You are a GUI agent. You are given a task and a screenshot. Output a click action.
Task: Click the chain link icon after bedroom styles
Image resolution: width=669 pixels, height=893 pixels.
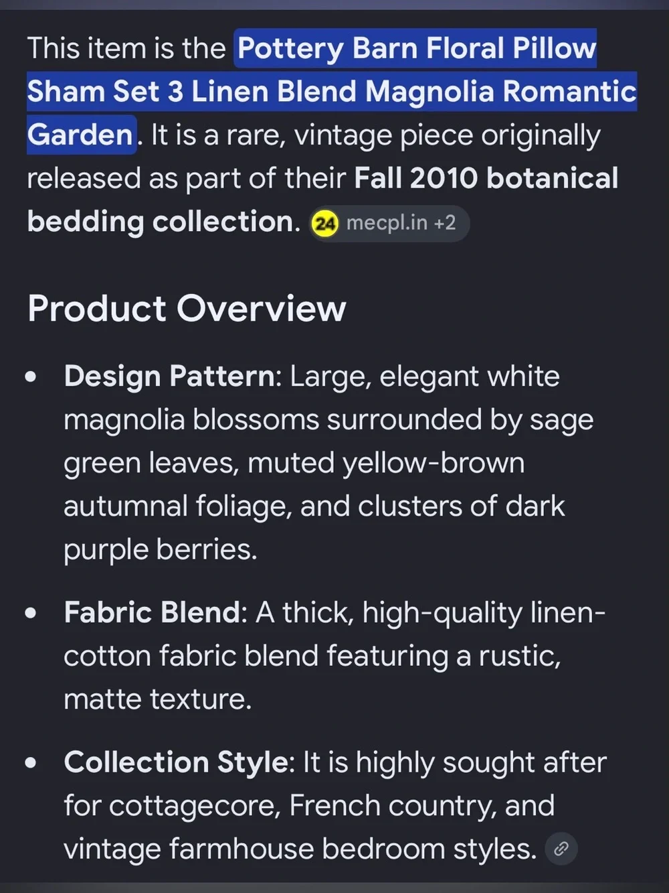coord(561,849)
